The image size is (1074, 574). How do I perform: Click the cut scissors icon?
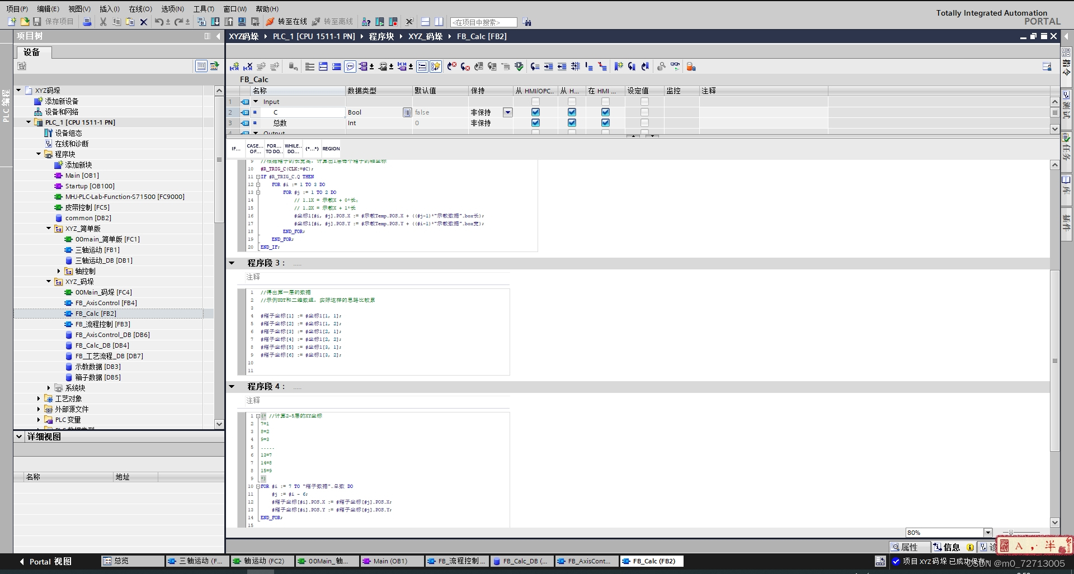pos(103,22)
